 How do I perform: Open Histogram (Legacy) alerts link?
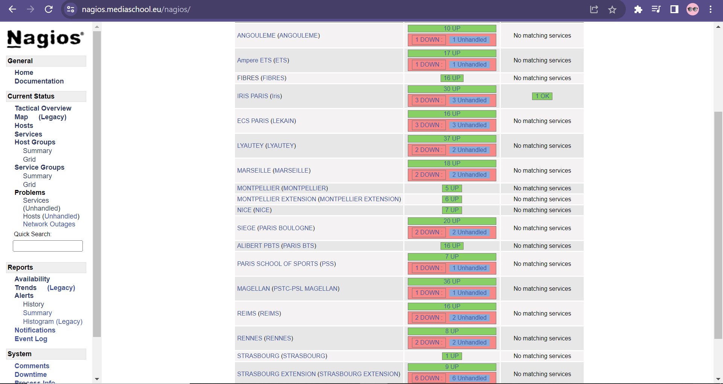(53, 322)
